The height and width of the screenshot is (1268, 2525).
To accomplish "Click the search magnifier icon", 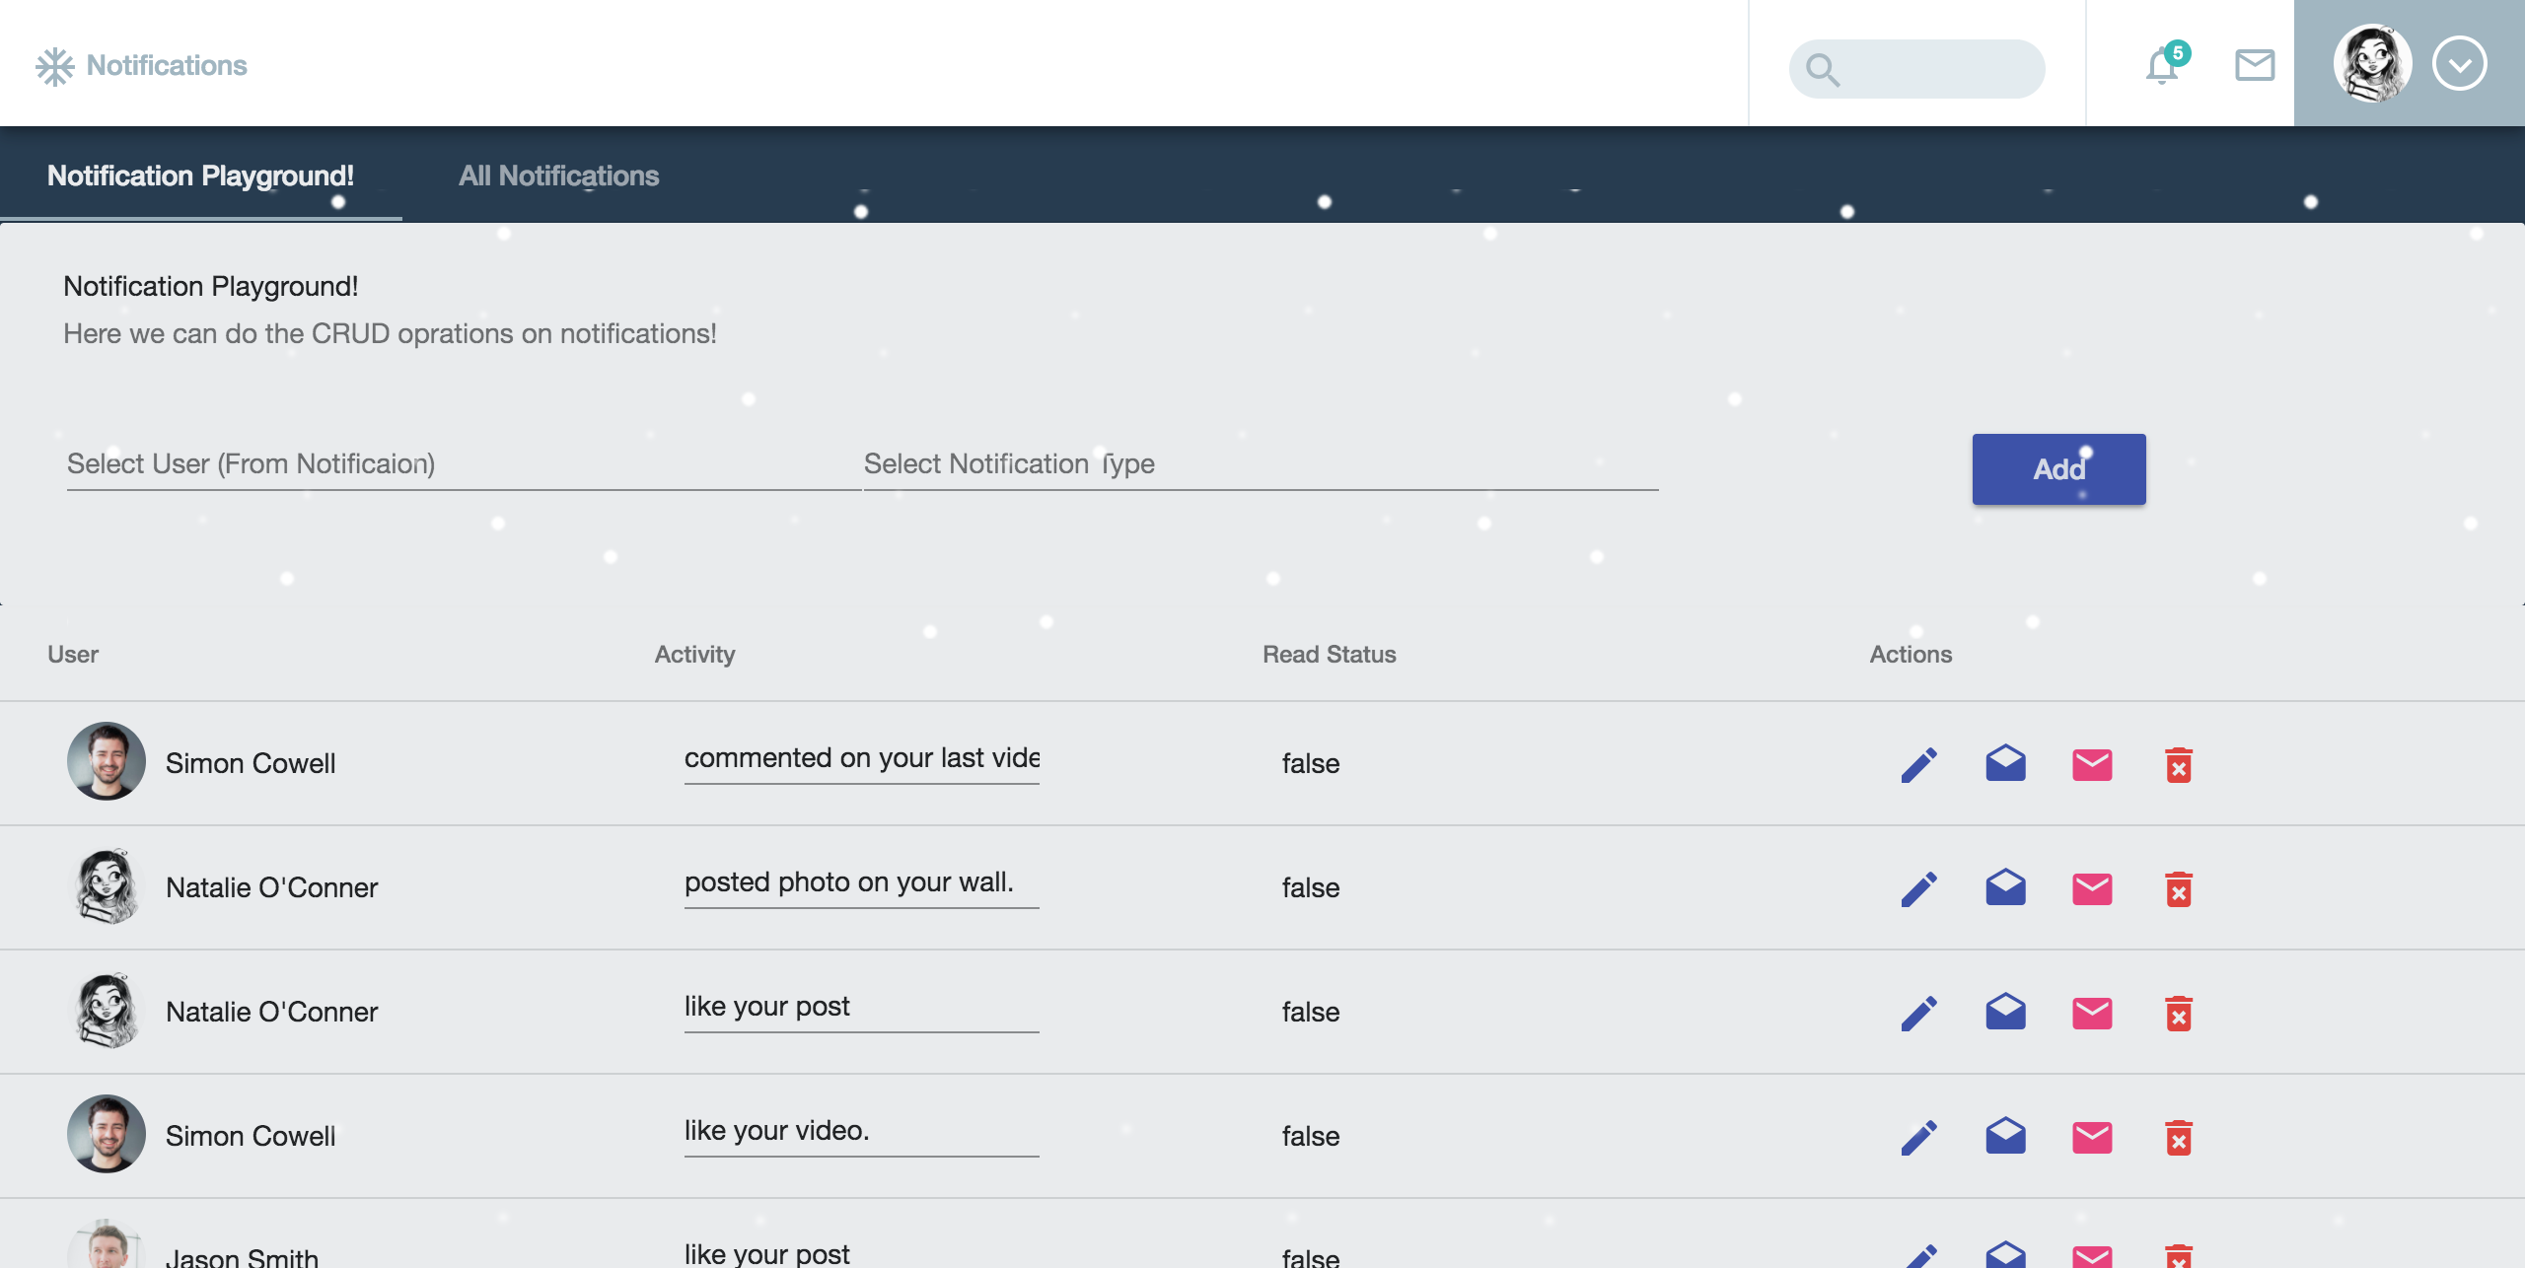I will 1822,69.
